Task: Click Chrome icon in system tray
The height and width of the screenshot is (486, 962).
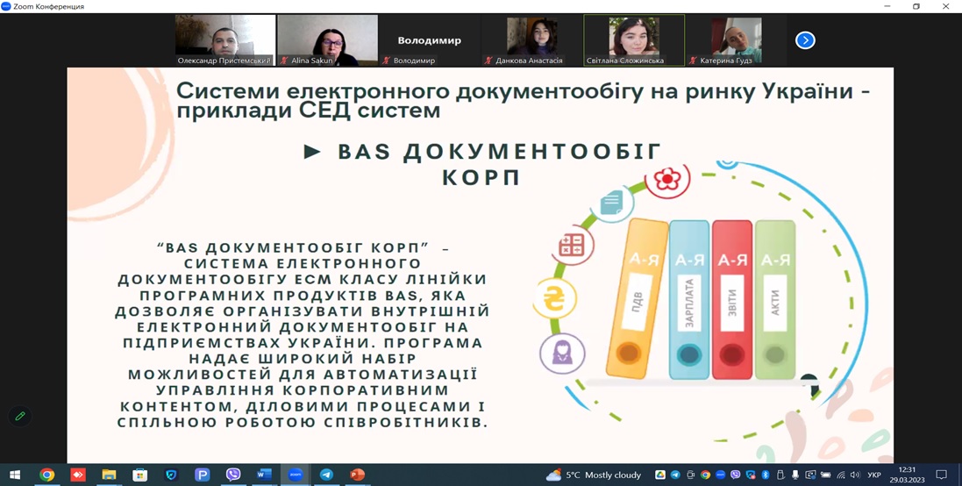Action: pos(706,475)
